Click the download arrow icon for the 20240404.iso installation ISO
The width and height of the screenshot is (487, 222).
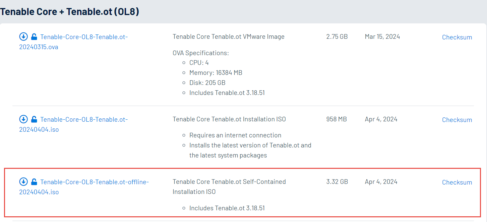click(23, 119)
